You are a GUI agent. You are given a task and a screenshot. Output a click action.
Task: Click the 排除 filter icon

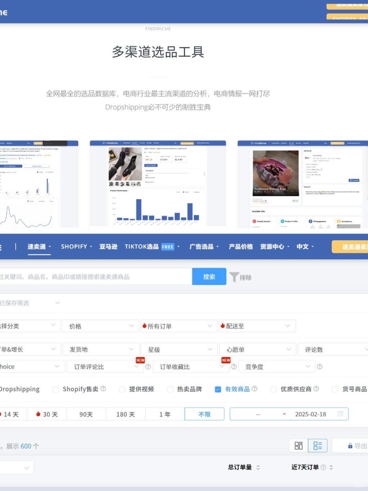(x=241, y=277)
